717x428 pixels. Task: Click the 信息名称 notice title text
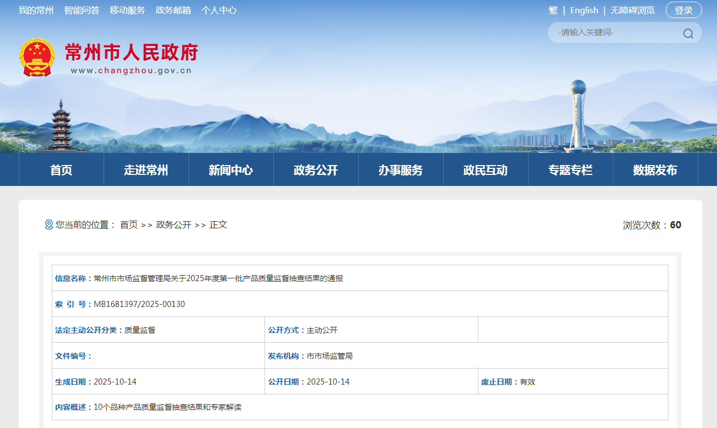(218, 278)
